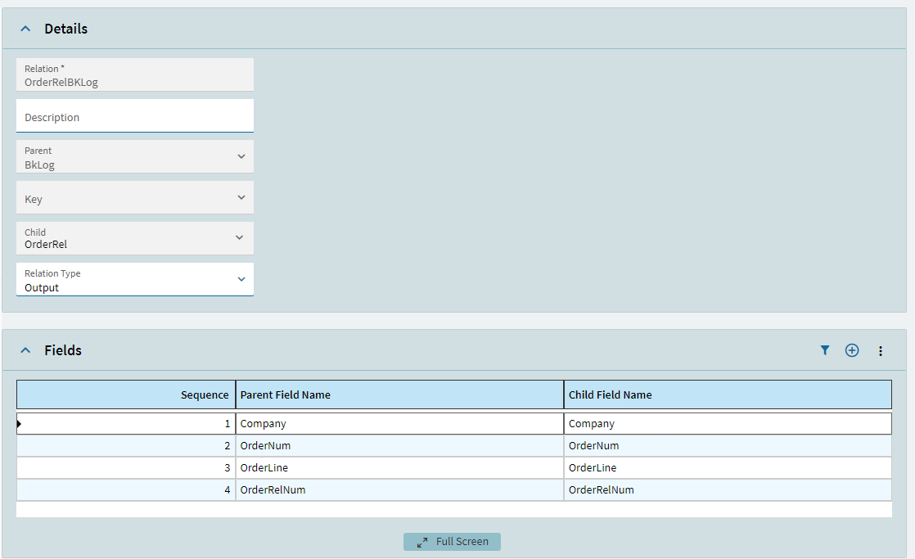Collapse the Fields panel chevron
Screen dimensions: 915x559
27,349
